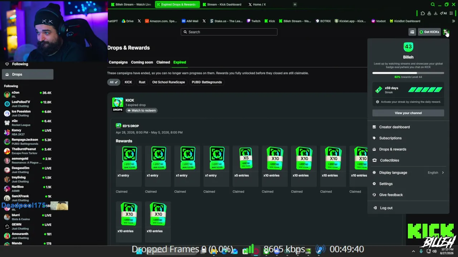Click the Log out door icon
This screenshot has width=458, height=257.
tap(375, 208)
